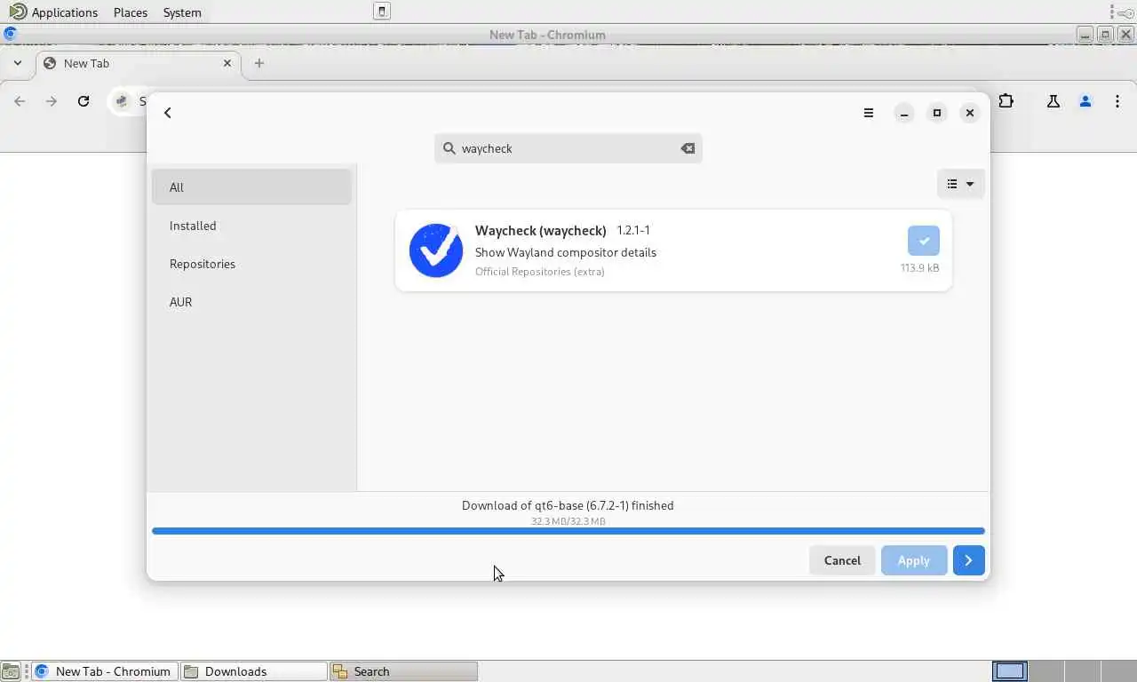Open the System menu
1137x682 pixels.
(182, 12)
